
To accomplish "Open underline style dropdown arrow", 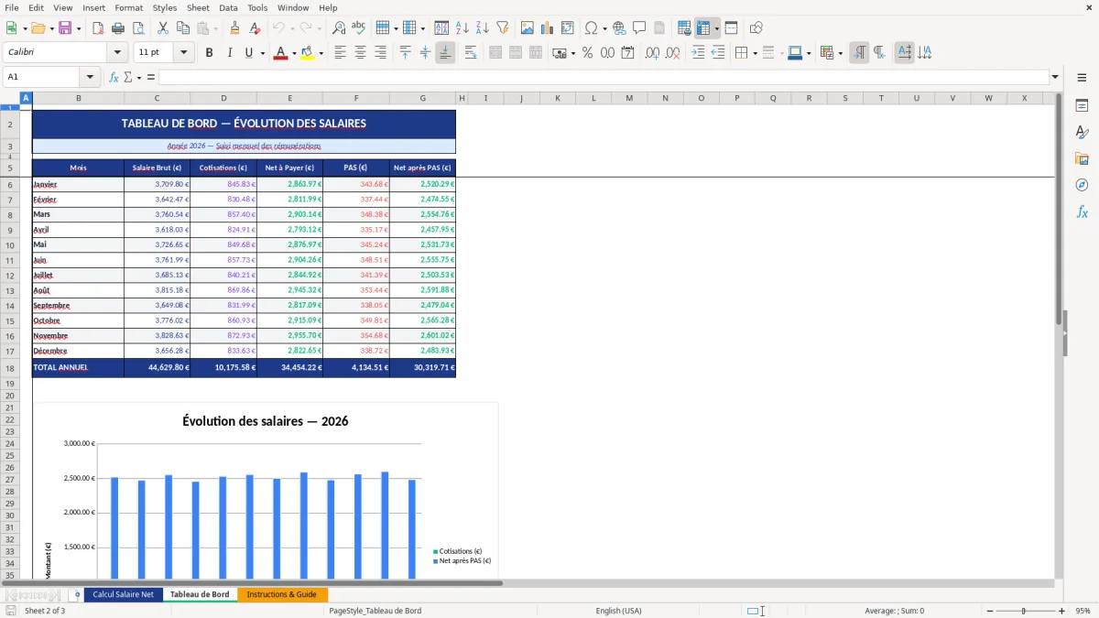I will point(262,53).
